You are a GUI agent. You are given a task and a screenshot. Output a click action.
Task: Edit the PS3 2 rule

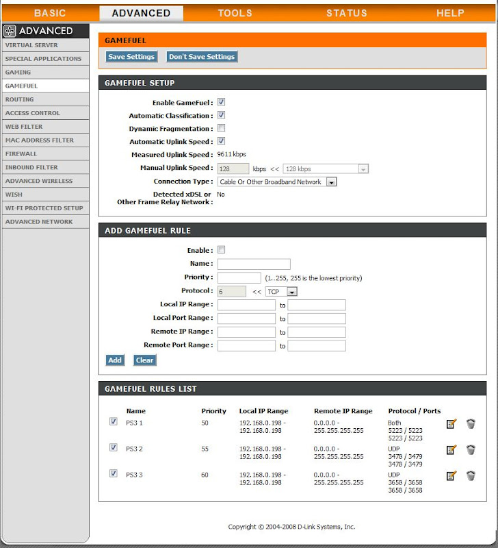[x=451, y=450]
